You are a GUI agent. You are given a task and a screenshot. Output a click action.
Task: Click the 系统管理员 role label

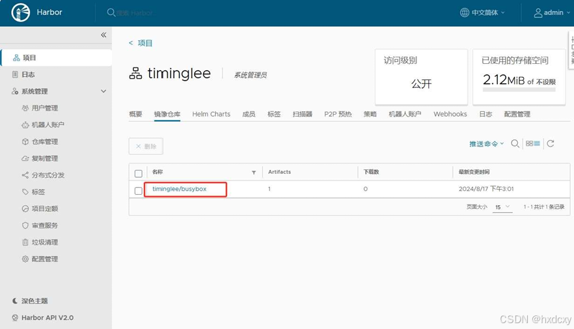(251, 75)
